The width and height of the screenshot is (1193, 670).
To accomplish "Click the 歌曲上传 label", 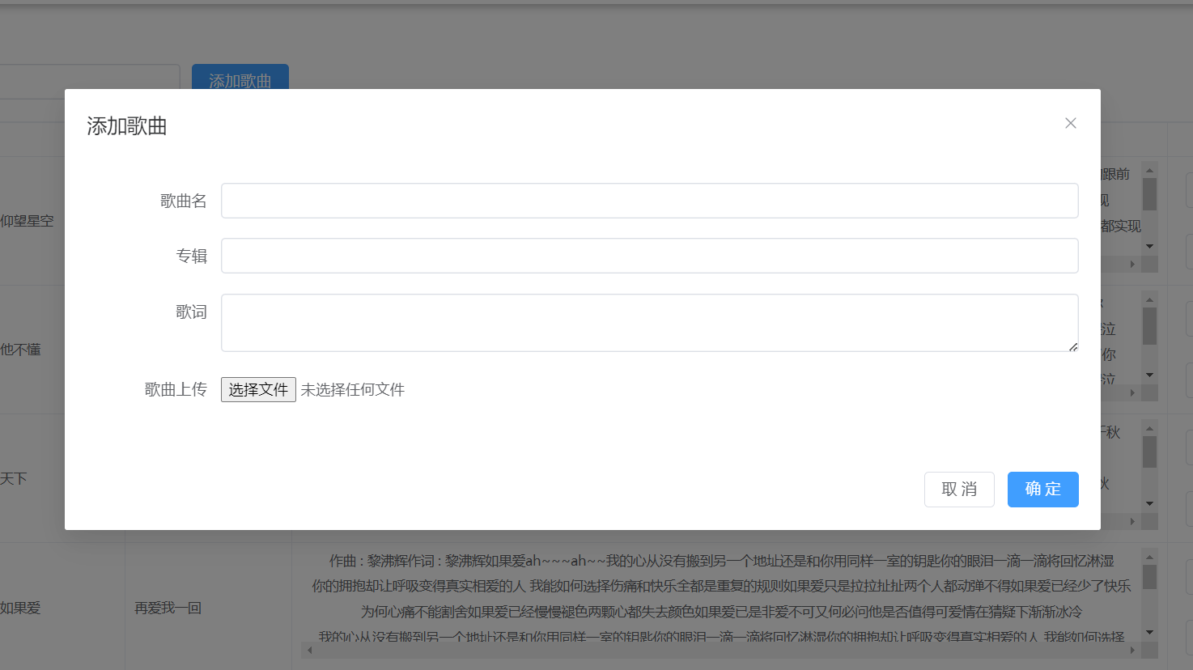I will point(176,389).
